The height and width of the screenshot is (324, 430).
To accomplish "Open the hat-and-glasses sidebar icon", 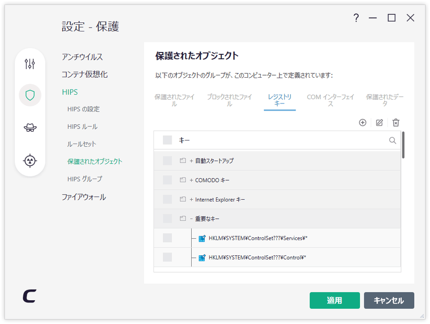I will coord(30,128).
